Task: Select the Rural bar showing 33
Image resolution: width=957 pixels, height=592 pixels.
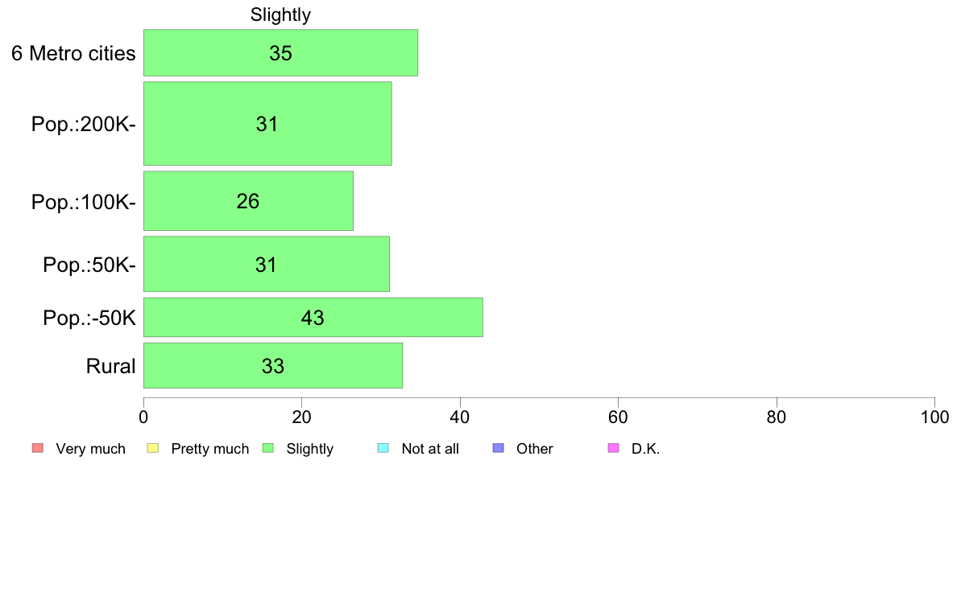Action: pos(273,366)
